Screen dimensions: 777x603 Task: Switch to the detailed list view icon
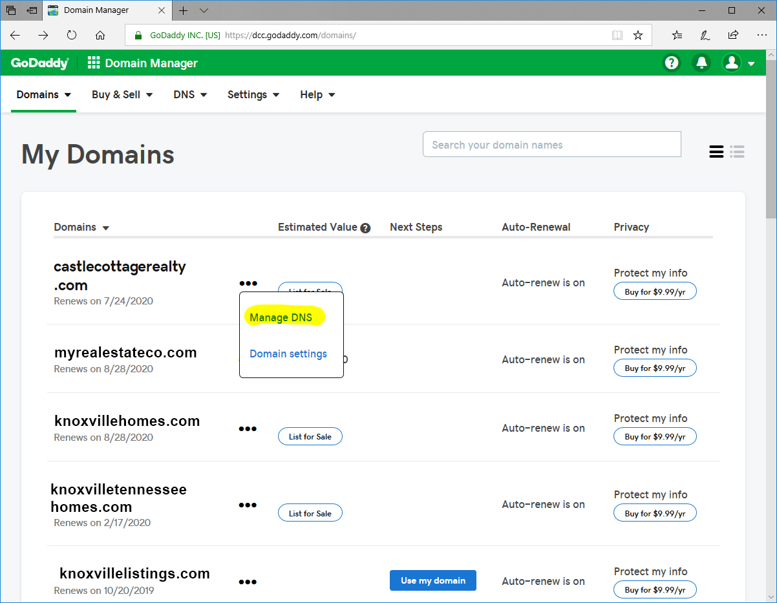[x=737, y=151]
